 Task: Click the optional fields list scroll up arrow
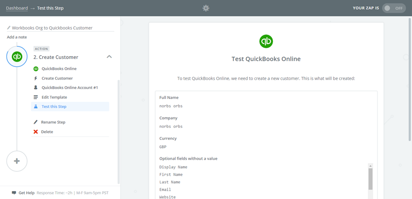[370, 166]
